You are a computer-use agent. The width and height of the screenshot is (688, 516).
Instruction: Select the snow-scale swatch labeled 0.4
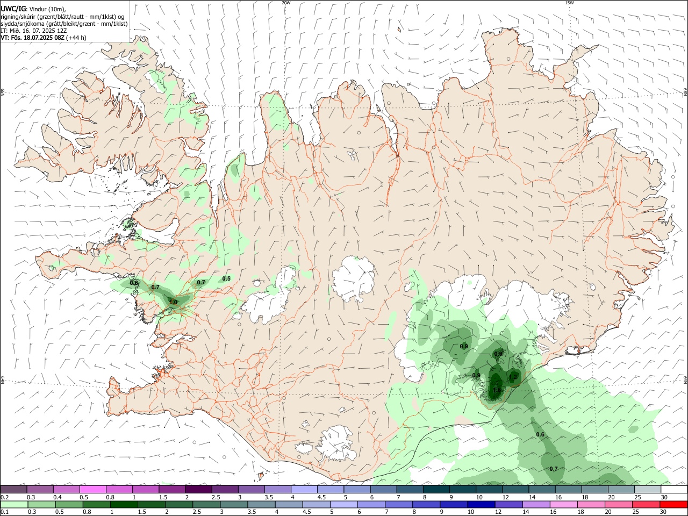point(66,490)
